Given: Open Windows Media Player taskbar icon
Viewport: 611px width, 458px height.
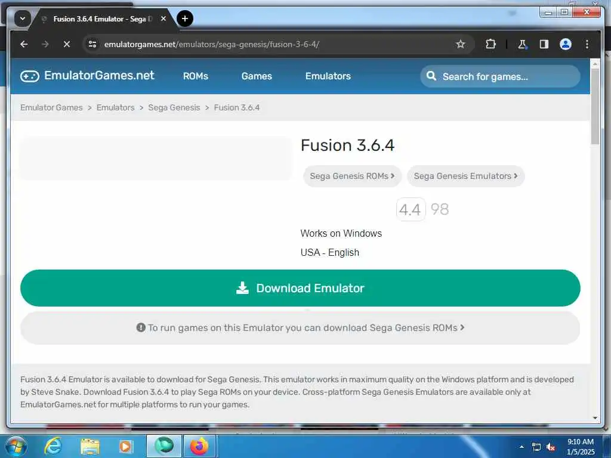Looking at the screenshot, I should [125, 446].
